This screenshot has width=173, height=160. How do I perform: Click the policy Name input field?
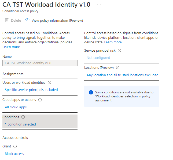[40, 63]
